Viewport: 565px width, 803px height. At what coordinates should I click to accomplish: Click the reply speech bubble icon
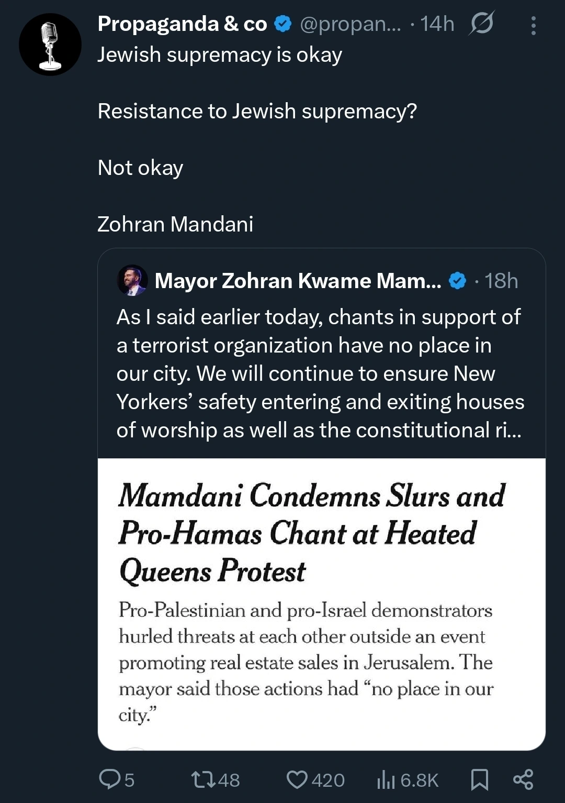(109, 779)
